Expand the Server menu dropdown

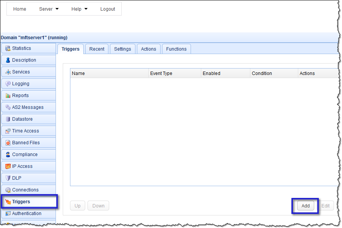point(49,9)
